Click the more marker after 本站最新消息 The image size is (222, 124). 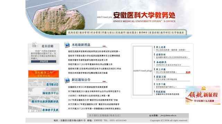pyautogui.click(x=104, y=46)
